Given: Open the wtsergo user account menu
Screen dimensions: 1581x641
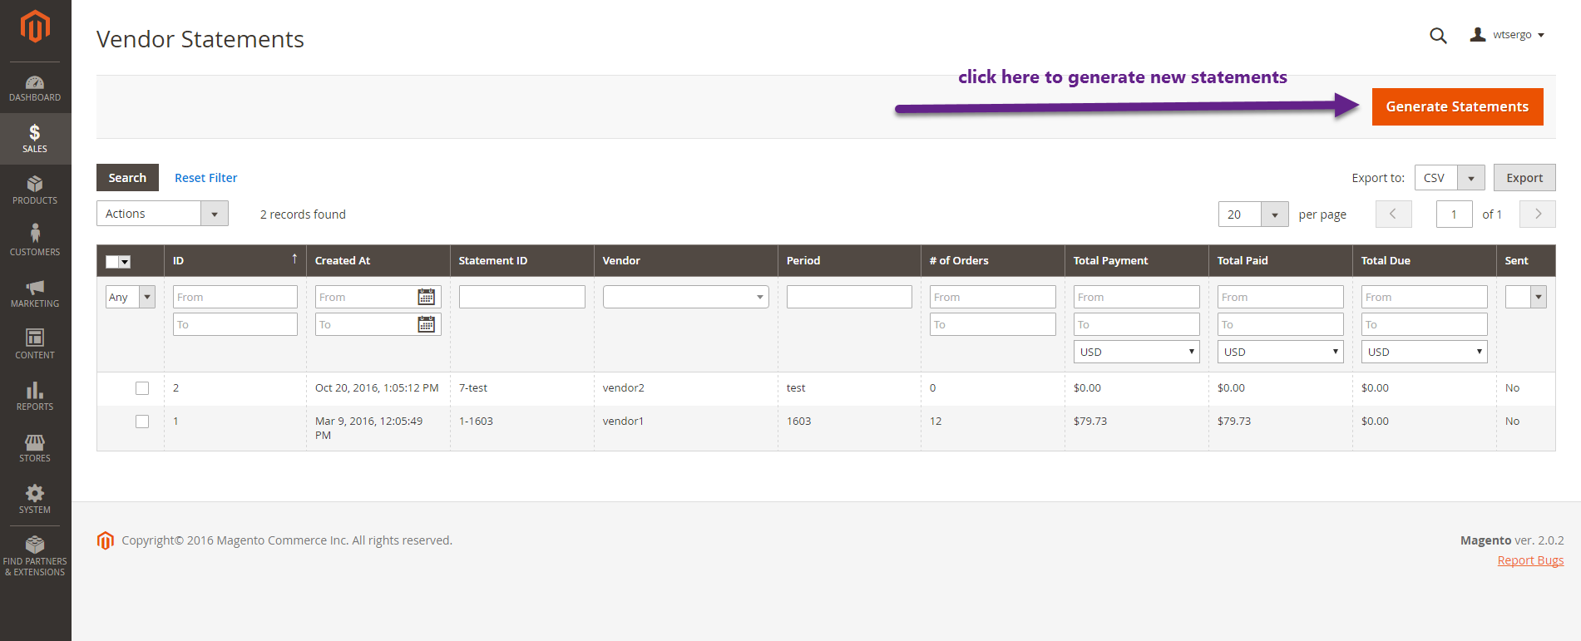Looking at the screenshot, I should 1507,35.
